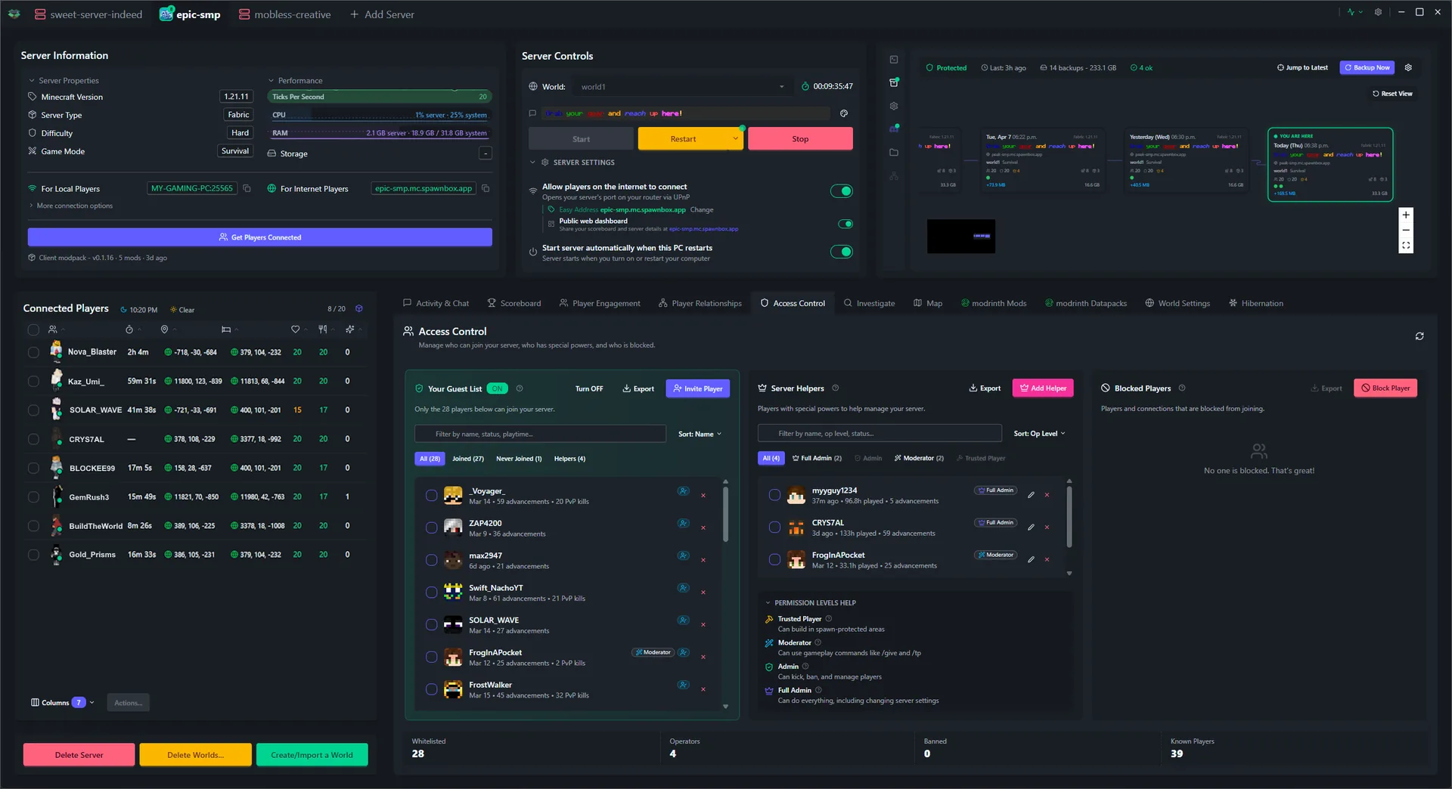
Task: Refresh the Access Control panel
Action: point(1419,336)
